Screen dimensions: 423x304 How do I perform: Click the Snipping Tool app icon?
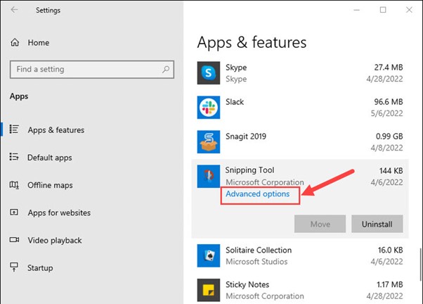pos(208,176)
